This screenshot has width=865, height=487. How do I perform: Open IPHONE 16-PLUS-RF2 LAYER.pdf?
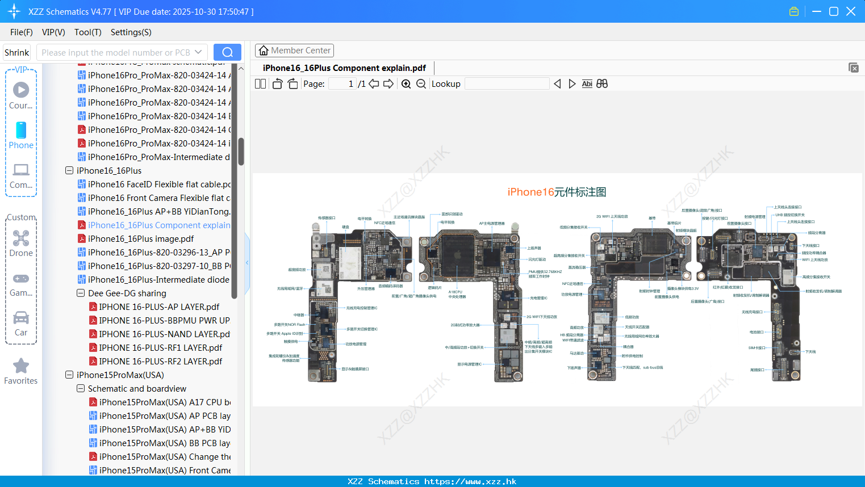tap(156, 361)
